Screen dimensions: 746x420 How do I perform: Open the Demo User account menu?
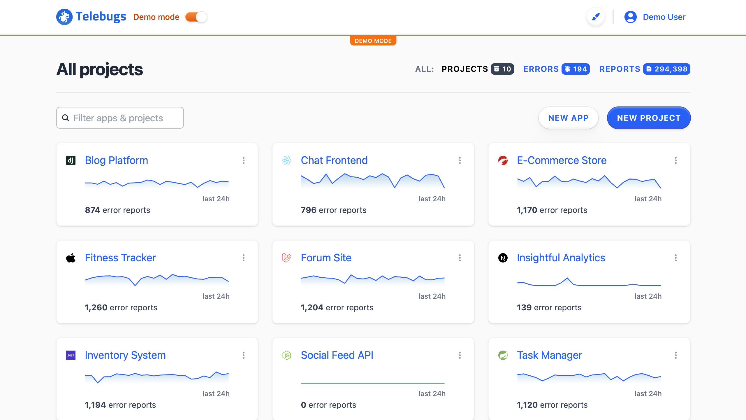click(x=655, y=17)
